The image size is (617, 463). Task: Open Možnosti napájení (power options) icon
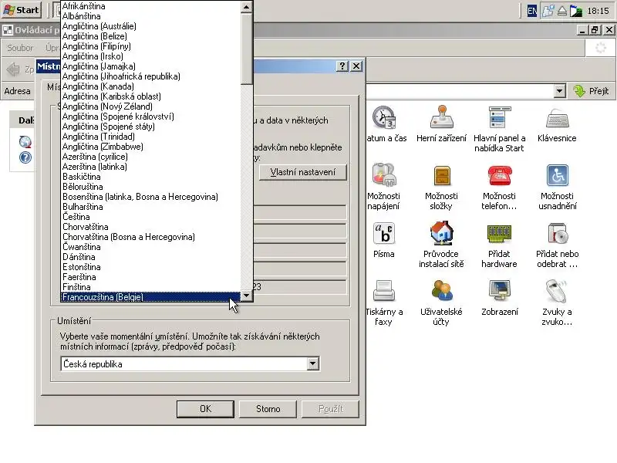point(384,175)
